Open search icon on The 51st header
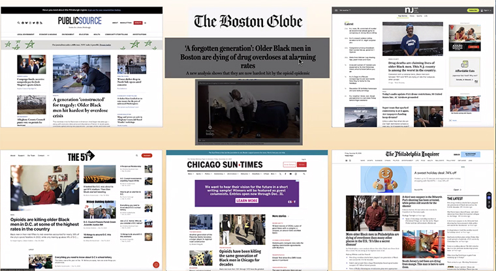This screenshot has width=496, height=271. [136, 156]
